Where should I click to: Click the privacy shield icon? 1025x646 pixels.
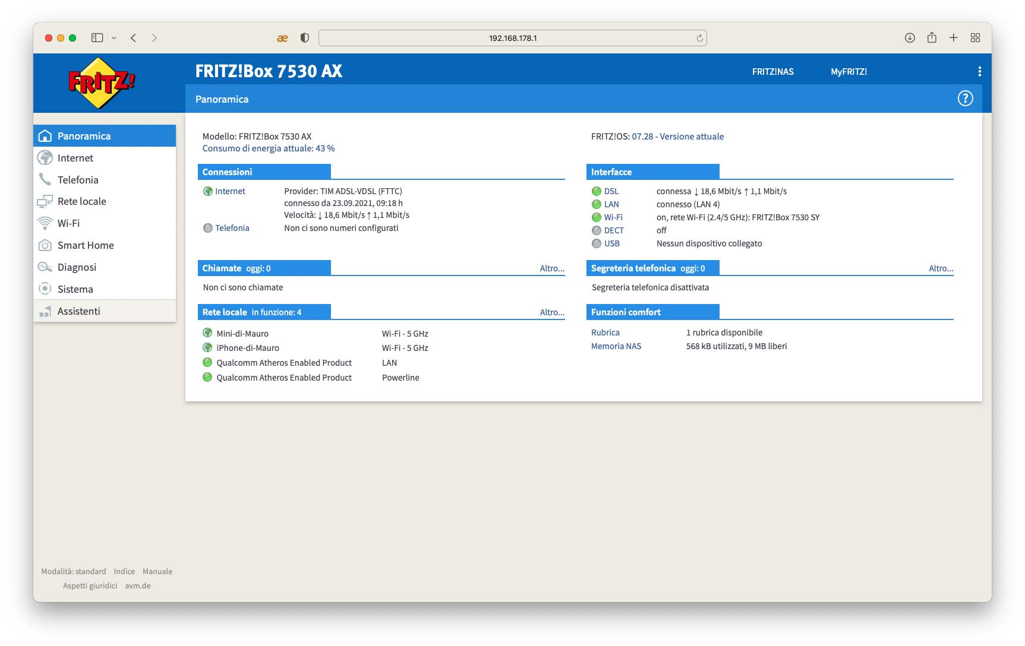tap(305, 38)
